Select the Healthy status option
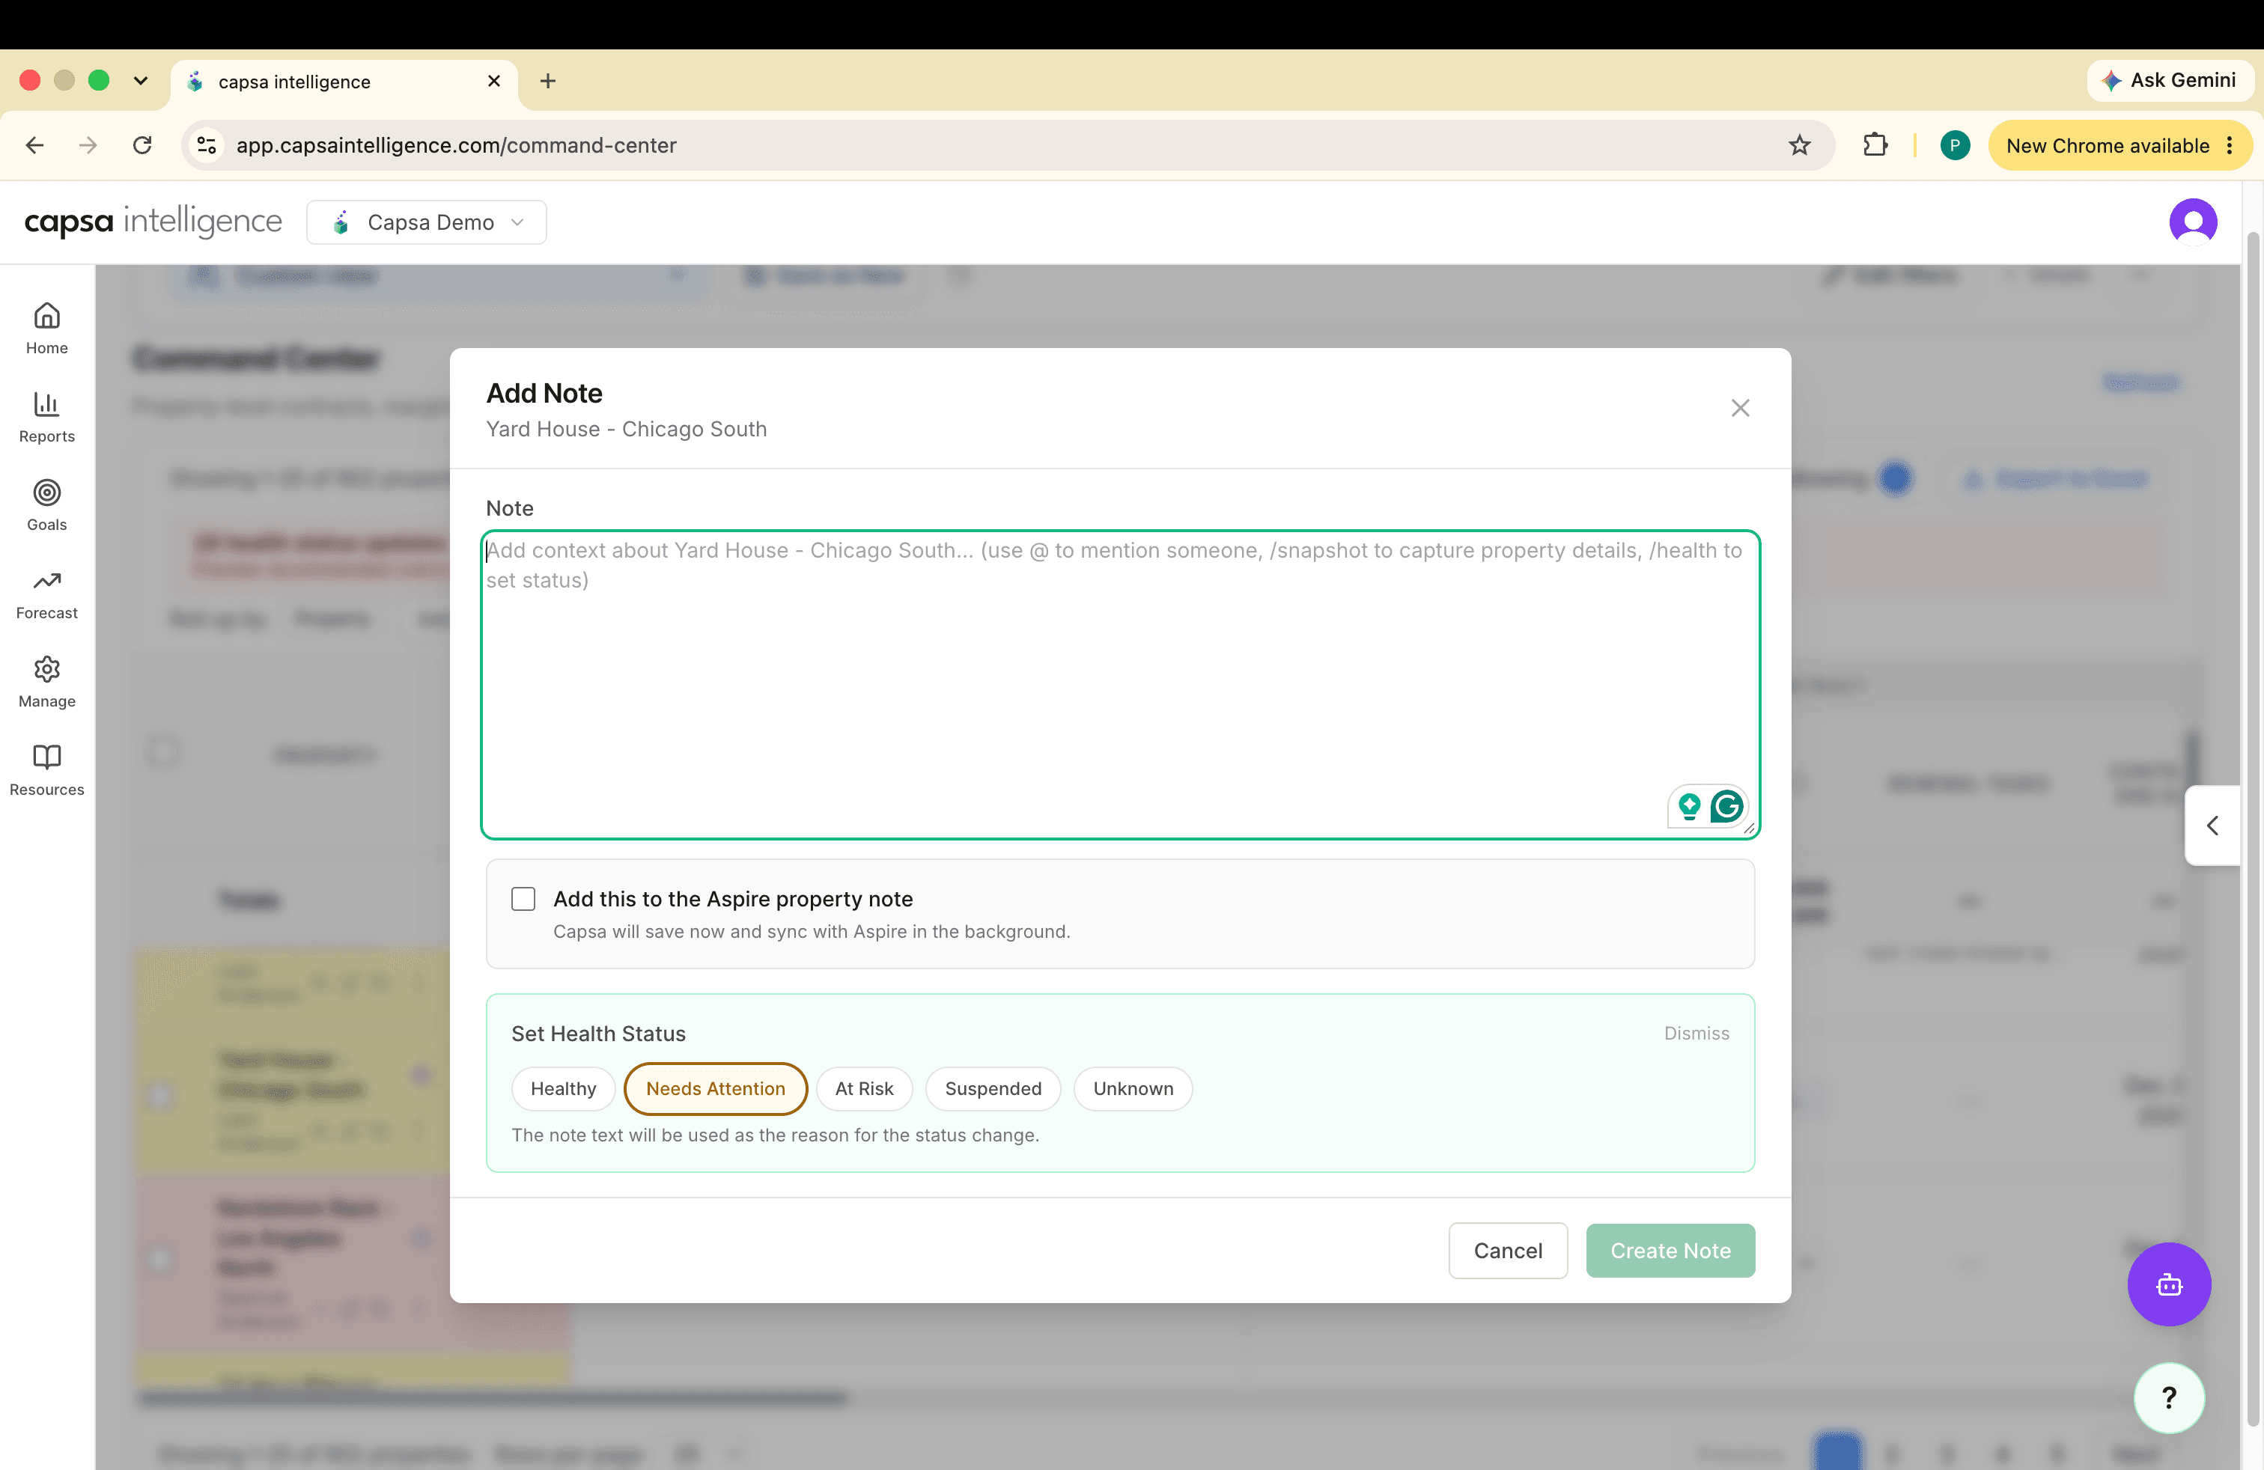Image resolution: width=2264 pixels, height=1470 pixels. pyautogui.click(x=563, y=1088)
